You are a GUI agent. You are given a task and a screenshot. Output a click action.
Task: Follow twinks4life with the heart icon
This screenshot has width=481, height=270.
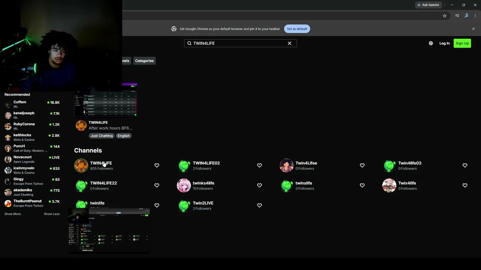[x=259, y=185]
